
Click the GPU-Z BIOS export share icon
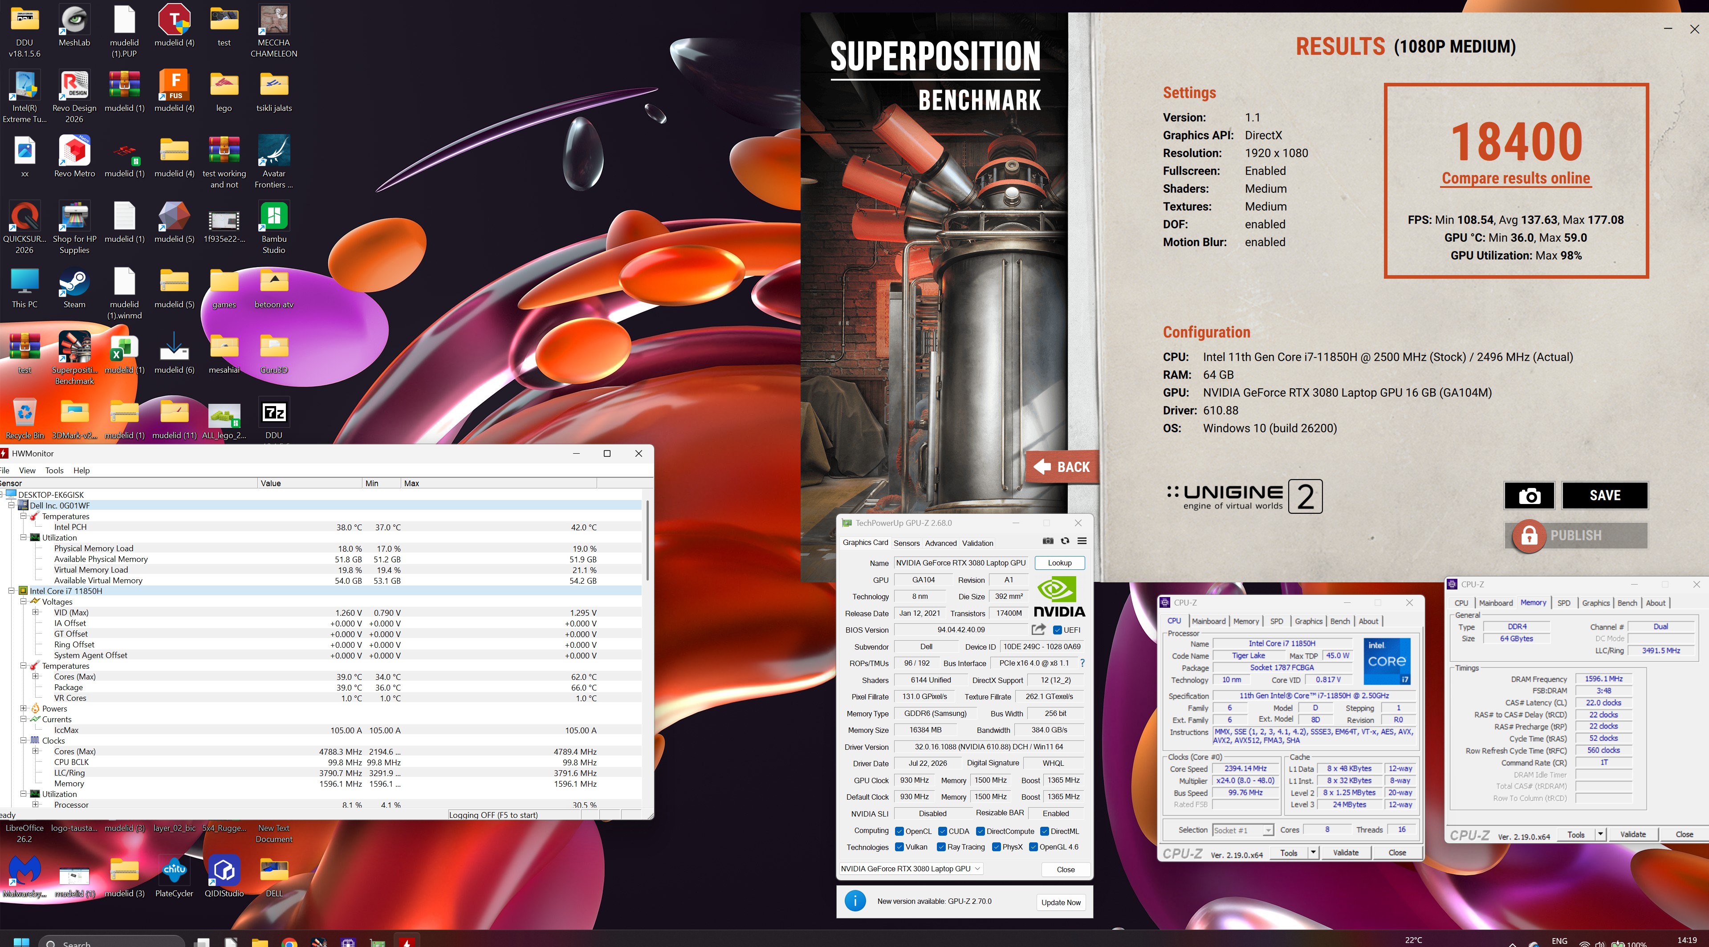point(1039,630)
